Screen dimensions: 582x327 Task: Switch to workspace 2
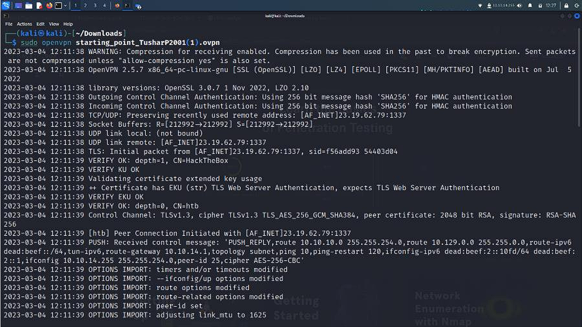coord(85,6)
